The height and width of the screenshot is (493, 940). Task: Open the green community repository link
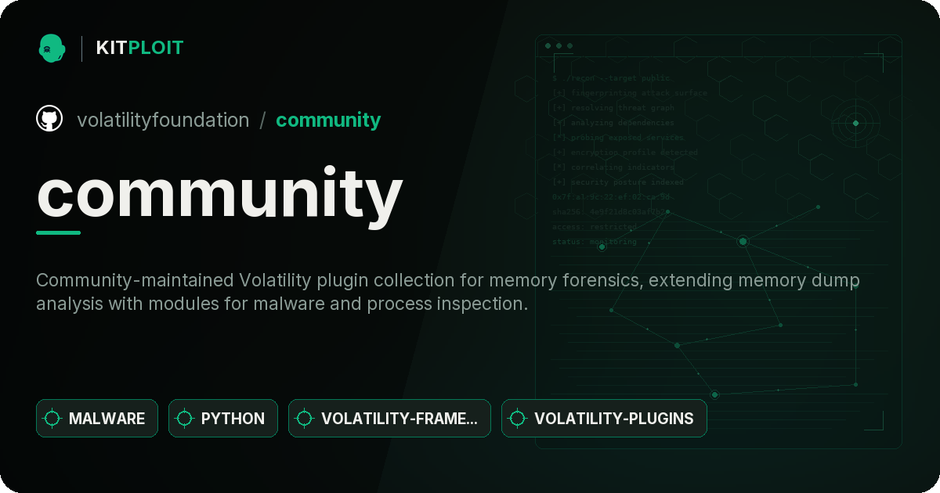pyautogui.click(x=328, y=120)
